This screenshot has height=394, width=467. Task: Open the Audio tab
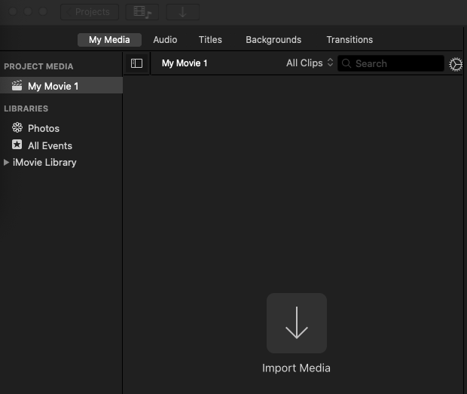click(165, 40)
